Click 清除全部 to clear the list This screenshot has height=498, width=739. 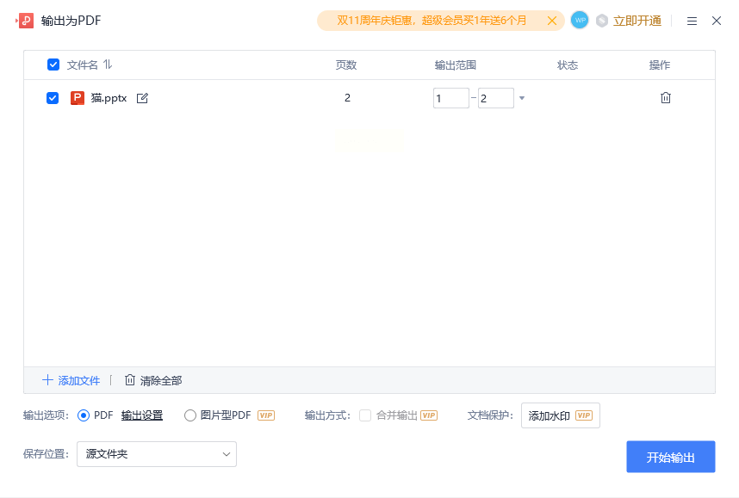[153, 380]
